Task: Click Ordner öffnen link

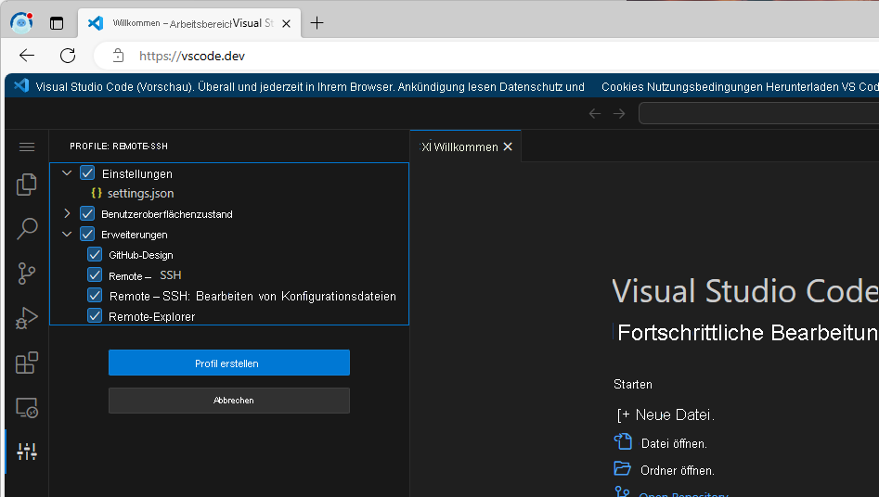Action: pos(678,471)
